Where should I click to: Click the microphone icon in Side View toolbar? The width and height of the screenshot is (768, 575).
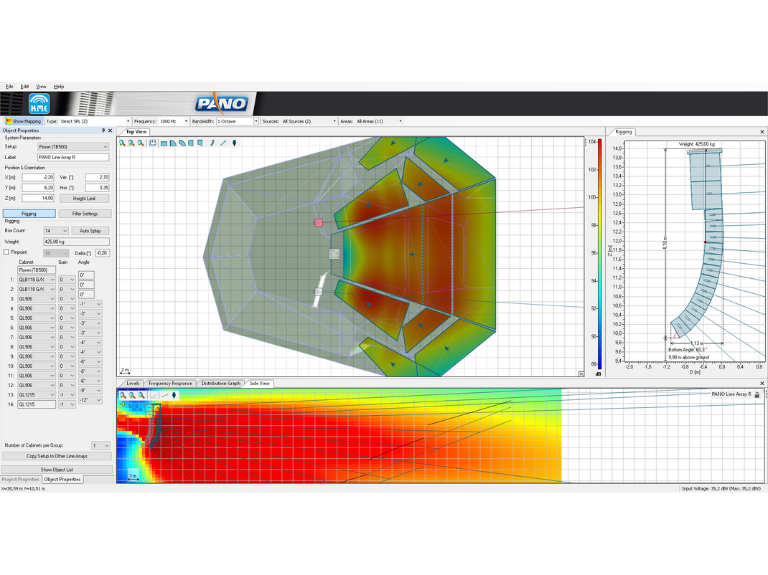(174, 396)
